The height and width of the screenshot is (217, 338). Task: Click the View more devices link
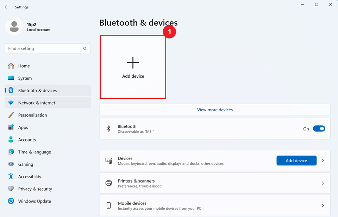[215, 110]
